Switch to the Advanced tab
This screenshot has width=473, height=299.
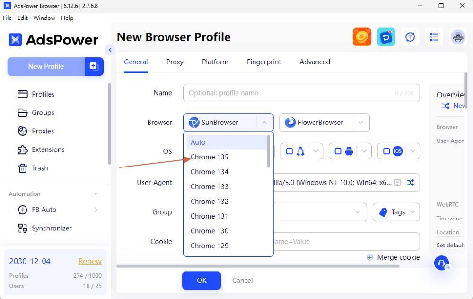pyautogui.click(x=315, y=62)
